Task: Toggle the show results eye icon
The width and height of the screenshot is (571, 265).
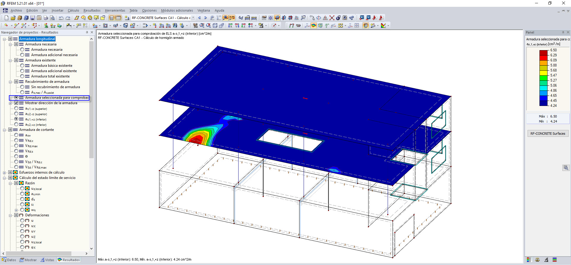Action: (x=225, y=18)
